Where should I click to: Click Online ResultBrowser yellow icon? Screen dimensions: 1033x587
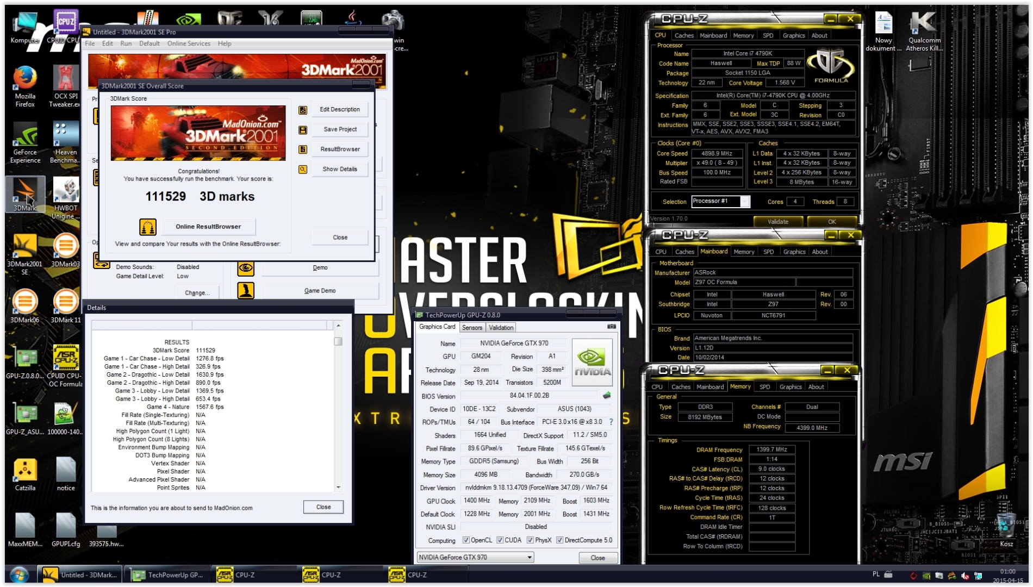[148, 227]
